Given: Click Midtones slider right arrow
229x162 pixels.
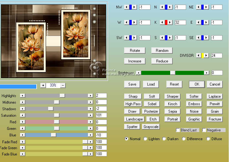Looking at the screenshot, I should (x=90, y=102).
